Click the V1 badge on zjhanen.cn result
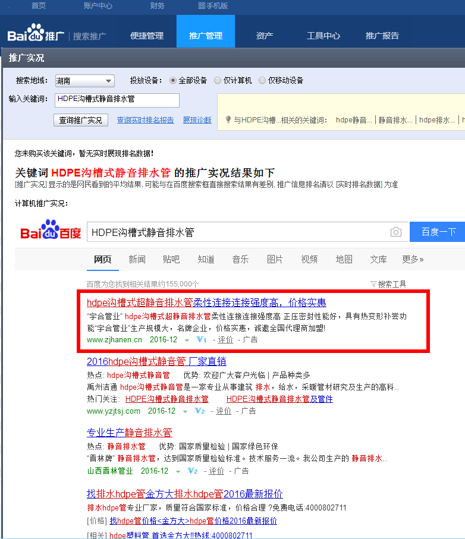The height and width of the screenshot is (539, 465). [202, 340]
